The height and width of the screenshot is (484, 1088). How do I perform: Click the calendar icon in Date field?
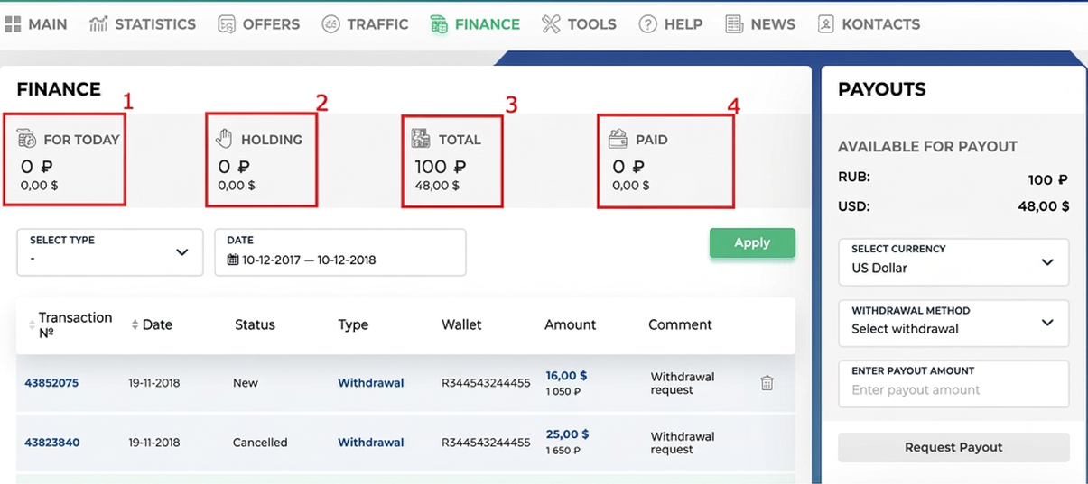click(x=233, y=260)
